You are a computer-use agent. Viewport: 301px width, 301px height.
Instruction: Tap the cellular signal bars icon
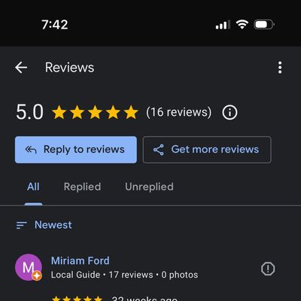click(x=223, y=25)
